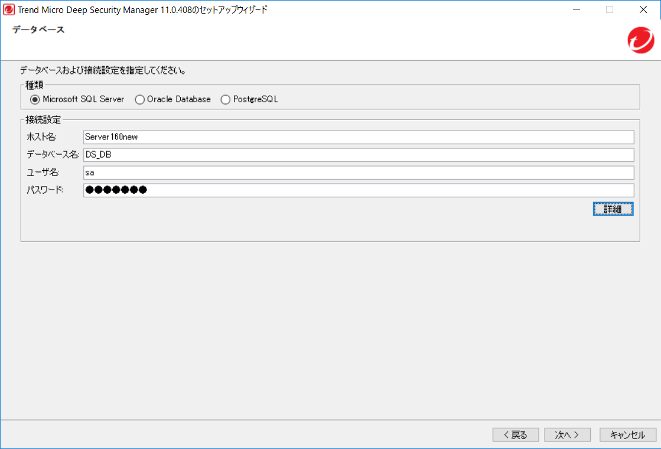Image resolution: width=661 pixels, height=449 pixels.
Task: Cancel setup with キャンセル button
Action: tap(628, 435)
